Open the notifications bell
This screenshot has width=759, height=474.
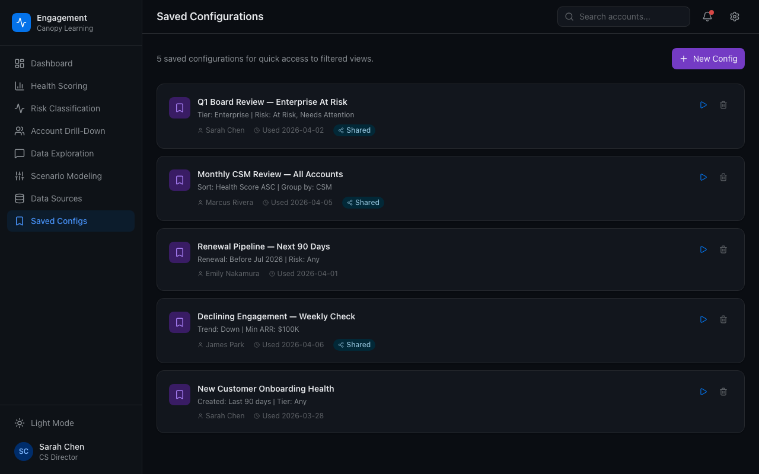tap(707, 17)
